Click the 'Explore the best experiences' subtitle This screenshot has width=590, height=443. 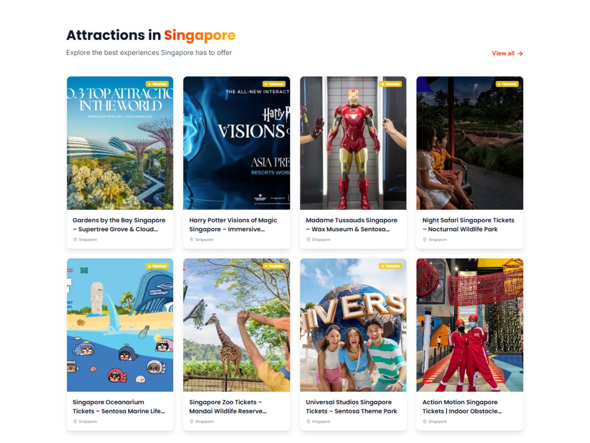pyautogui.click(x=149, y=53)
